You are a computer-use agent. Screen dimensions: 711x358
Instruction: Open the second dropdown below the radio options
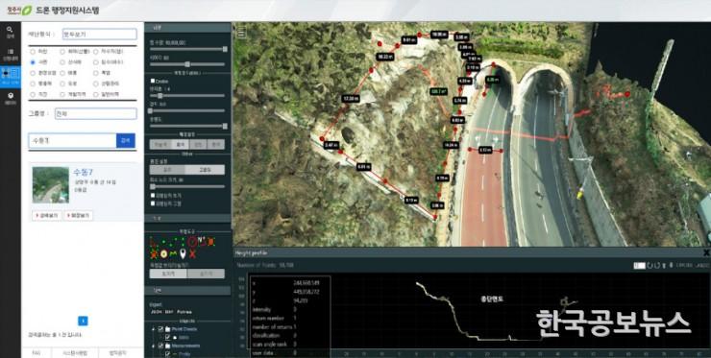click(96, 113)
